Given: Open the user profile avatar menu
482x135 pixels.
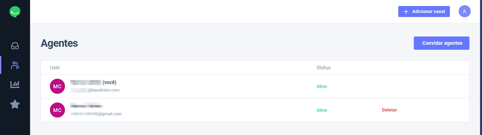Looking at the screenshot, I should click(x=464, y=11).
